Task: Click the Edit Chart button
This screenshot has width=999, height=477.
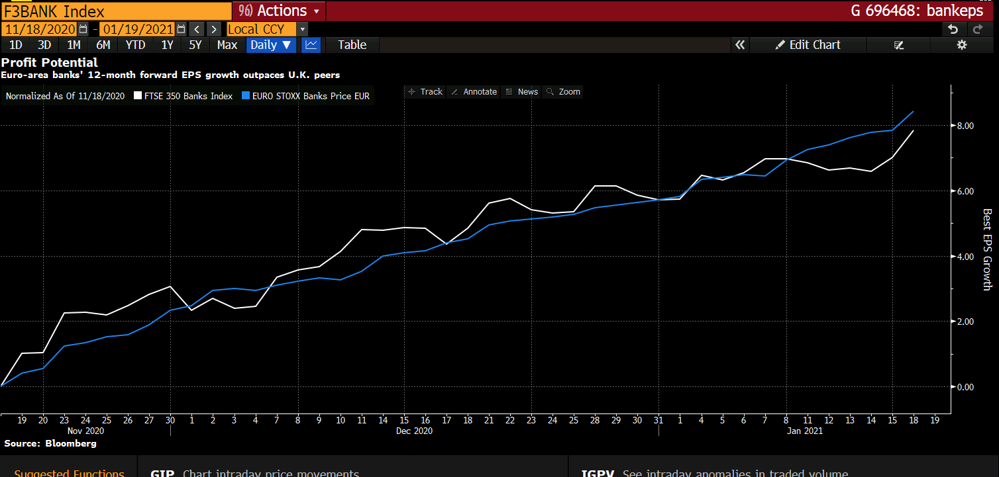Action: point(808,45)
